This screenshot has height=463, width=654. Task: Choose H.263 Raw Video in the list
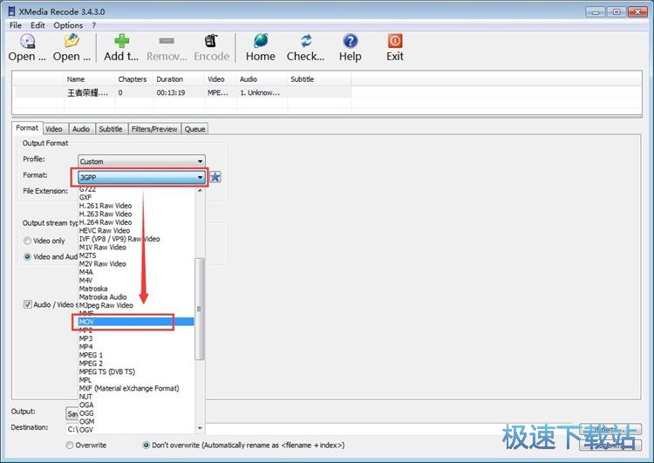click(x=136, y=214)
